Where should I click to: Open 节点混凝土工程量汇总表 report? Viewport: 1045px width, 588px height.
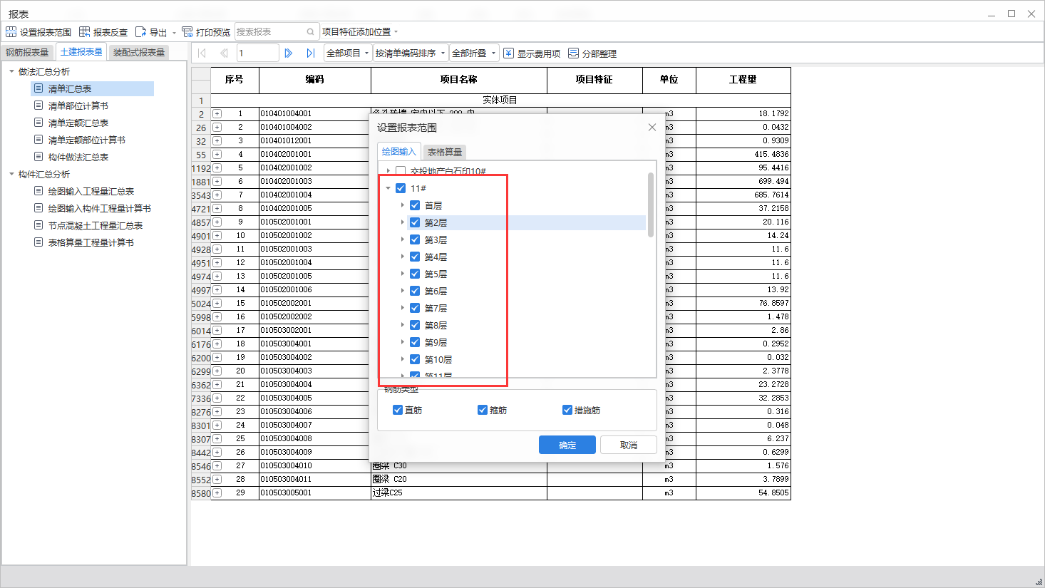click(x=95, y=225)
